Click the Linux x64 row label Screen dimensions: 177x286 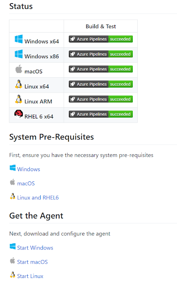tap(37, 86)
